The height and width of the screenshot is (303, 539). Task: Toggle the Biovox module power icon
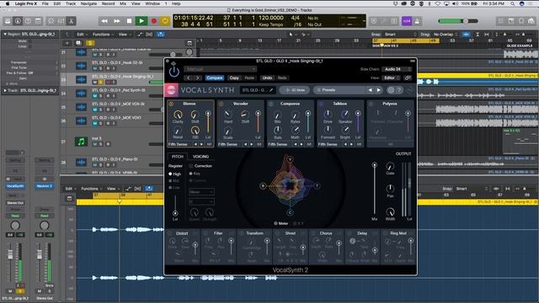(x=171, y=104)
